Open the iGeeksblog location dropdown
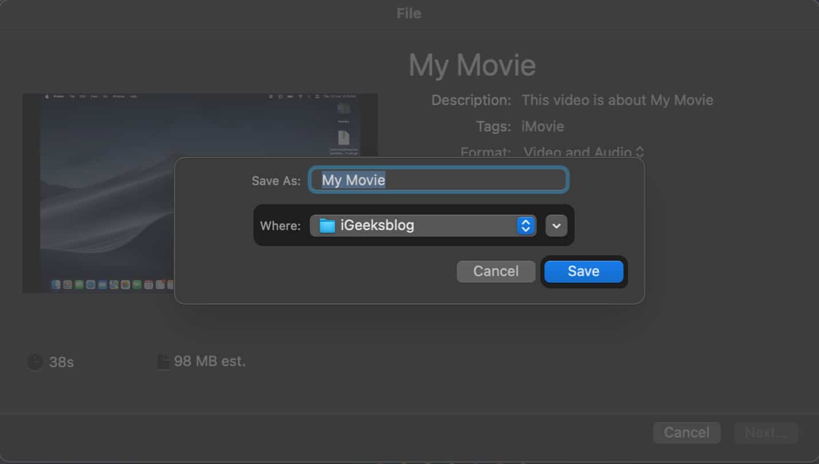 [423, 225]
